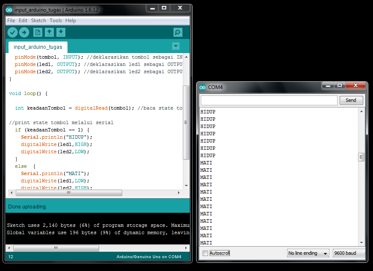Open the tab options dropdown arrow
This screenshot has height=271, width=373.
click(x=176, y=46)
